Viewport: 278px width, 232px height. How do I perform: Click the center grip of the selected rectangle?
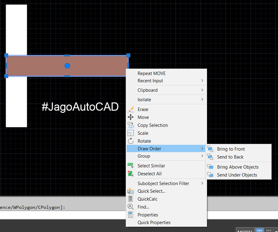(x=67, y=66)
